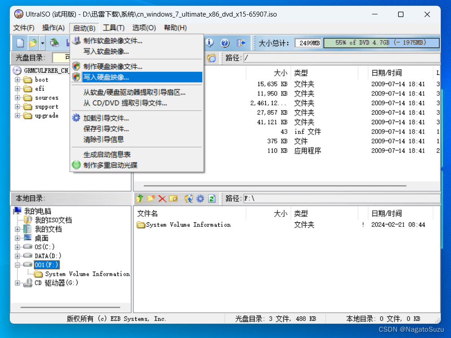The width and height of the screenshot is (451, 338).
Task: Choose 从软盘/硬盘驱动器提取引导扇区... entry
Action: (x=137, y=92)
